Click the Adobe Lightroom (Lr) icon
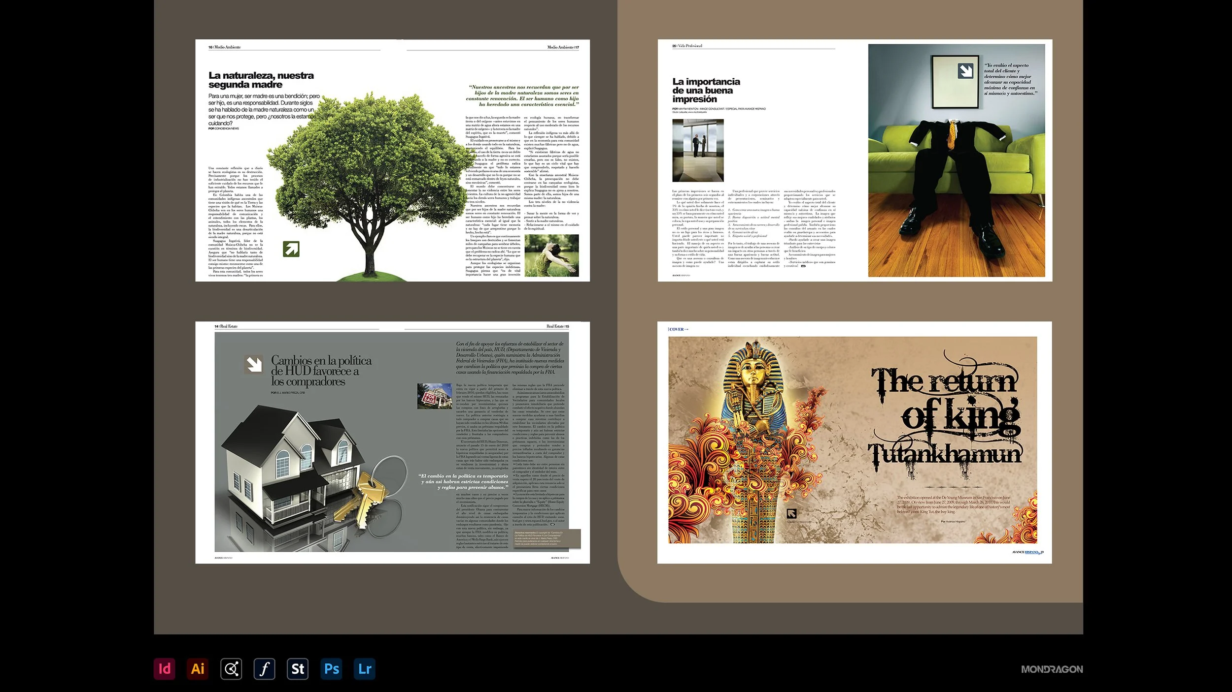1232x692 pixels. (x=365, y=669)
